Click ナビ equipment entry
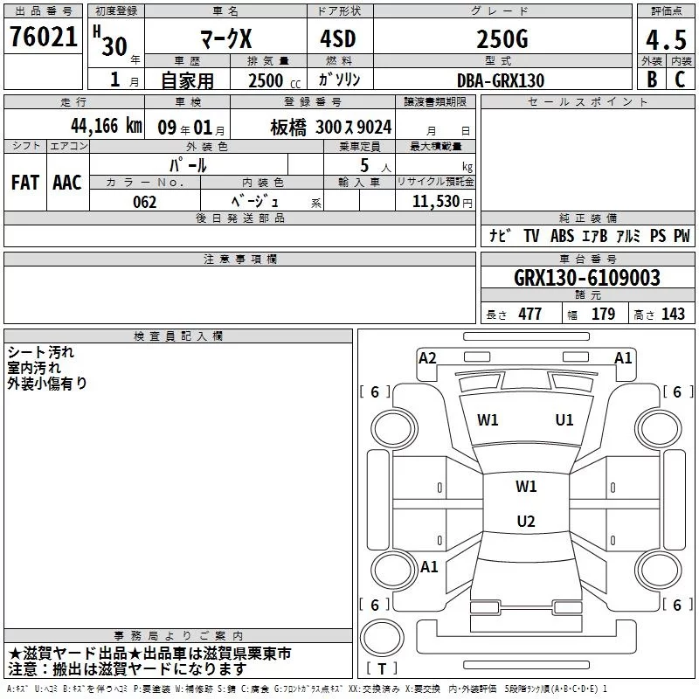 pyautogui.click(x=500, y=235)
